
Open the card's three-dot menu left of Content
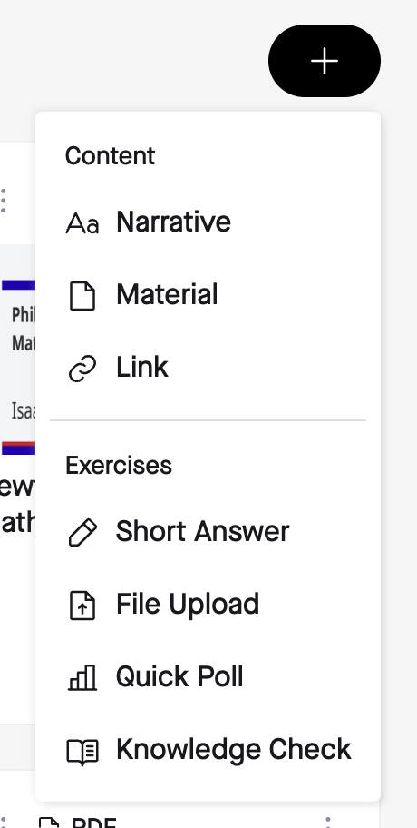[x=4, y=201]
